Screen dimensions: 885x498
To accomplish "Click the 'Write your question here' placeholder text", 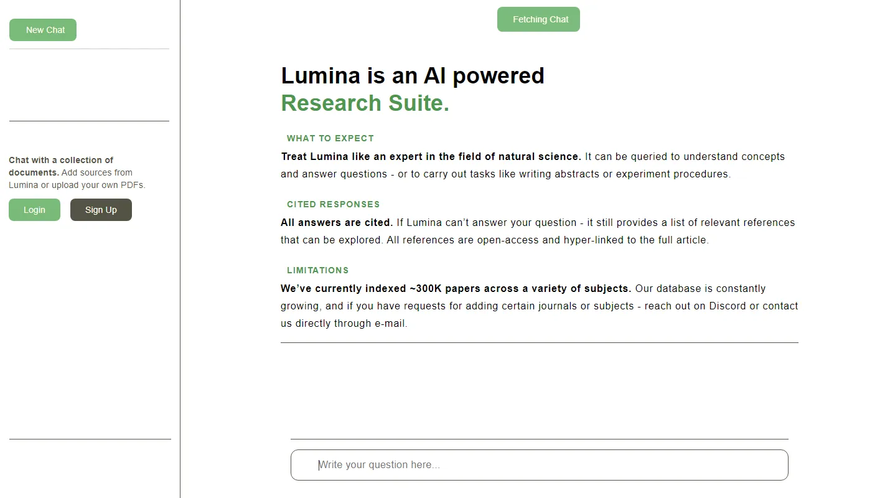I will coord(379,464).
